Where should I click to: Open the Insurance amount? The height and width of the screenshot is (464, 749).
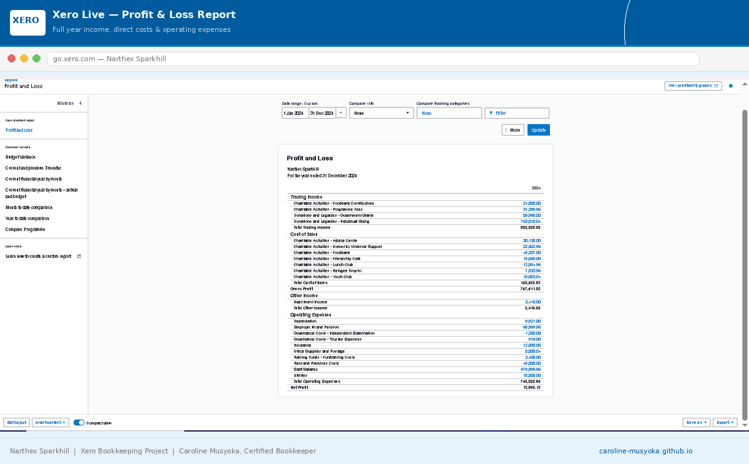tap(532, 345)
